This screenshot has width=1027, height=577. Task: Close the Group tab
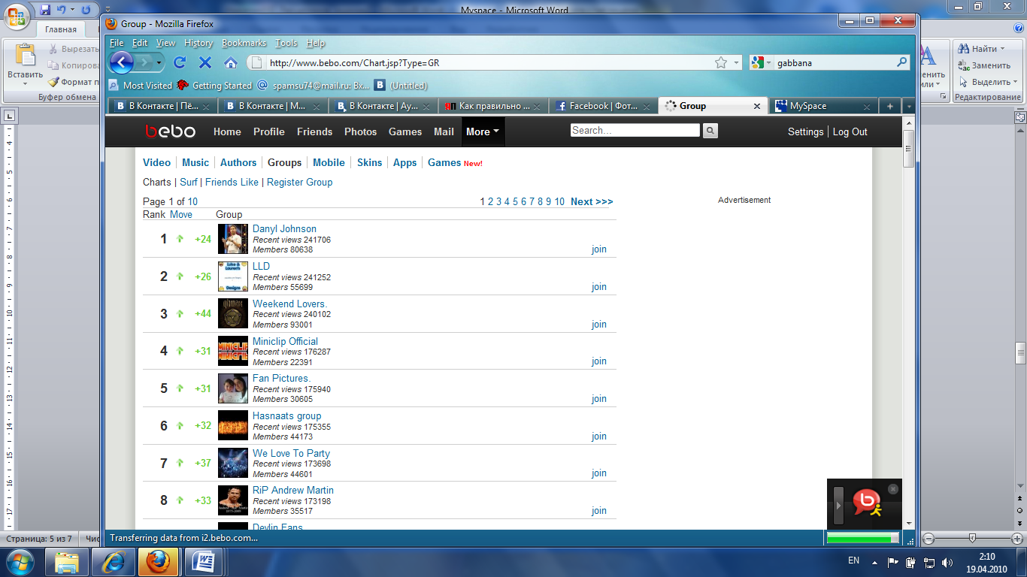[x=757, y=106]
